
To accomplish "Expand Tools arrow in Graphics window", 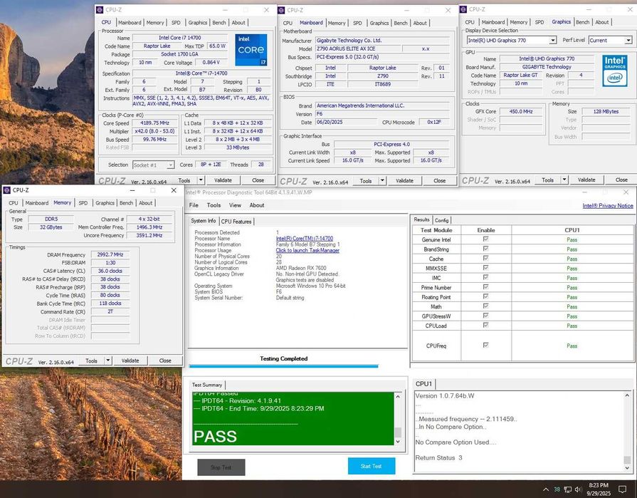I will click(x=564, y=180).
